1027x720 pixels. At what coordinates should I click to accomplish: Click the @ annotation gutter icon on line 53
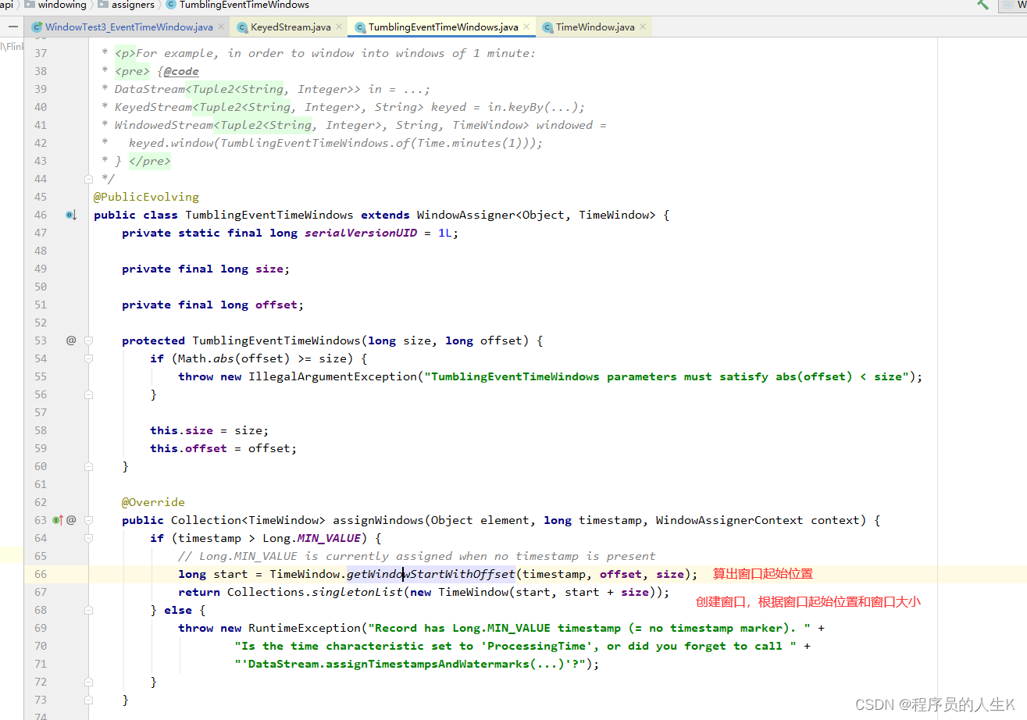[x=71, y=340]
